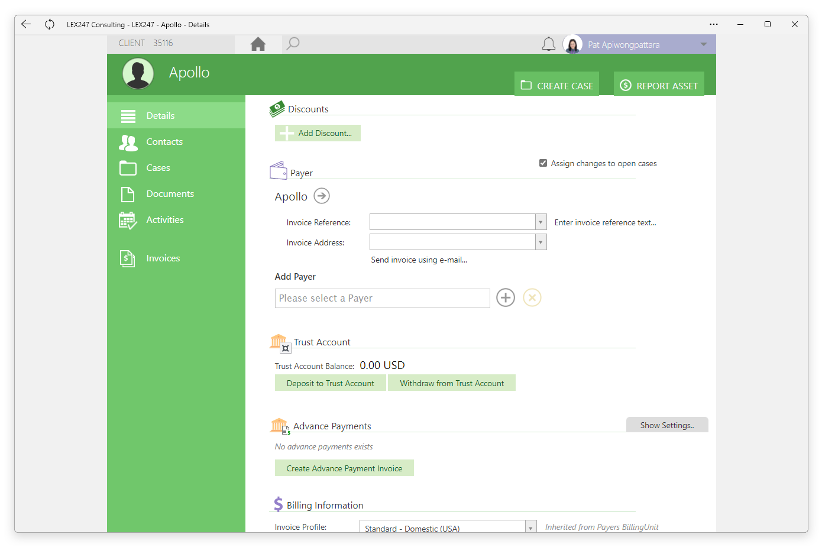
Task: Click the Please select a Payer field
Action: (x=383, y=298)
